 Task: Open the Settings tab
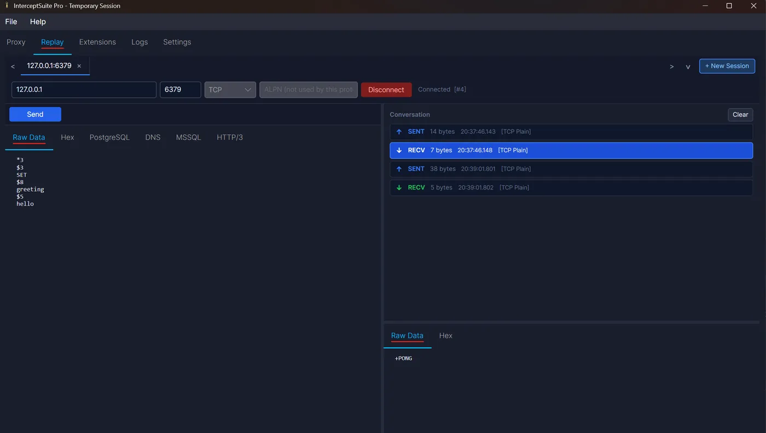tap(177, 42)
